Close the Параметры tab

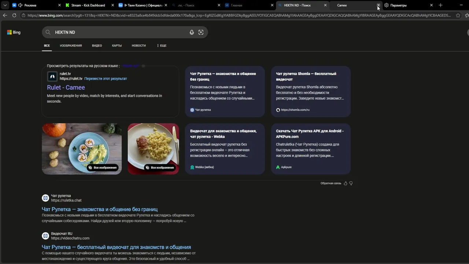431,5
